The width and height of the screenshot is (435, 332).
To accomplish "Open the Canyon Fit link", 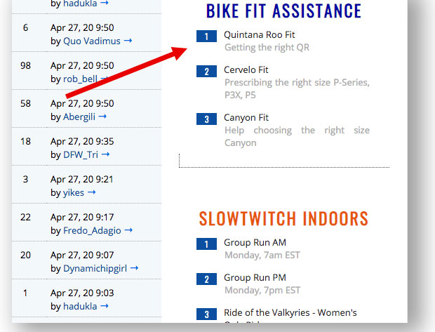I will tap(246, 117).
